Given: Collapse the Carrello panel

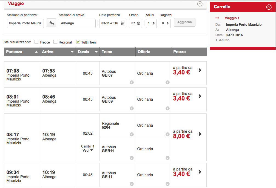Looking at the screenshot, I should 269,7.
